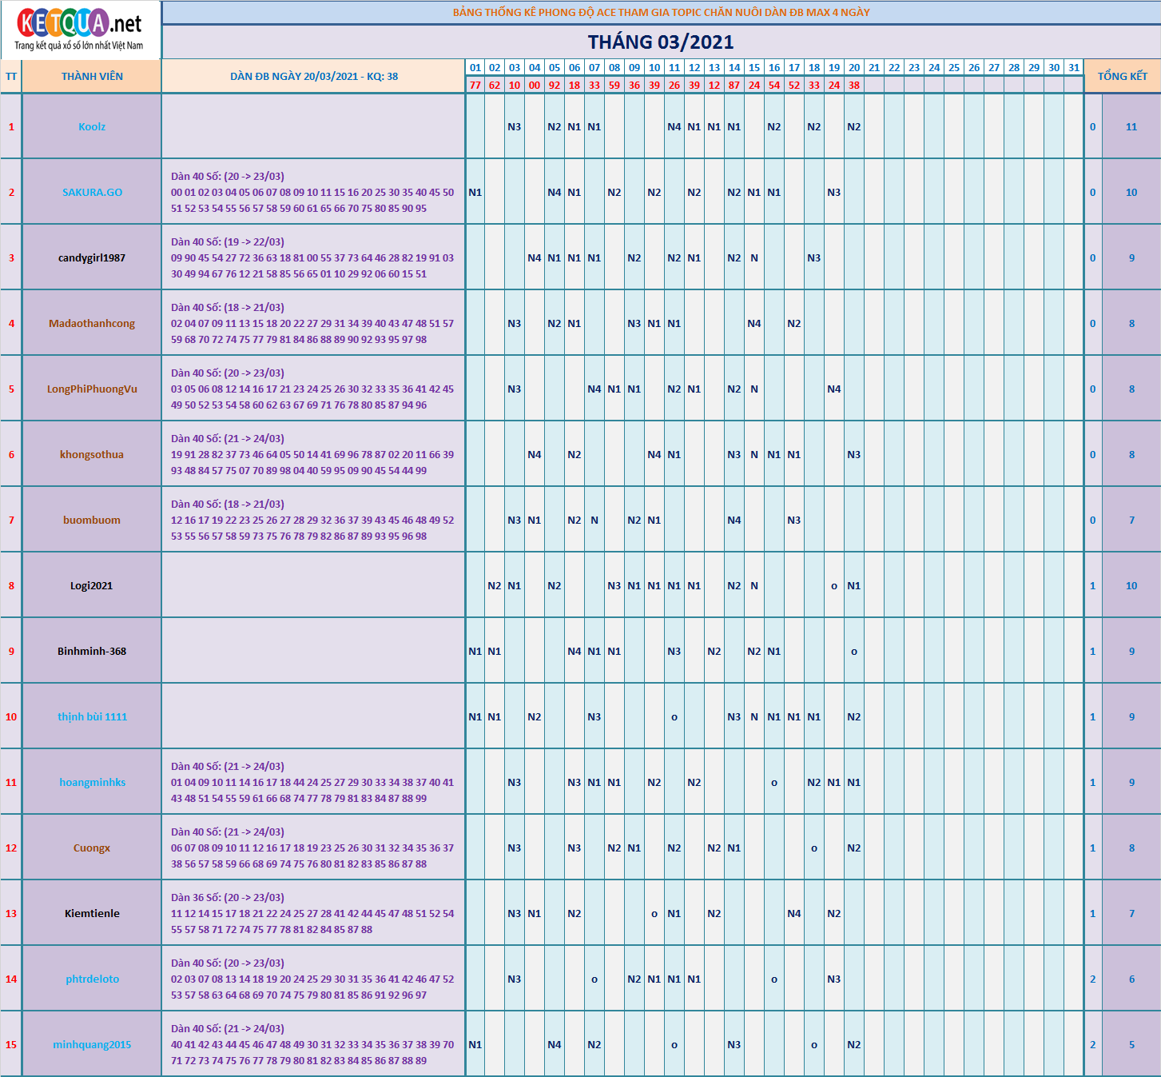This screenshot has width=1161, height=1077.
Task: Select the THÀNH VIÊN column header
Action: [92, 76]
